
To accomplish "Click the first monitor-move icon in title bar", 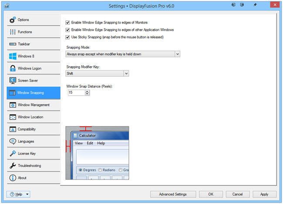I will (x=233, y=5).
